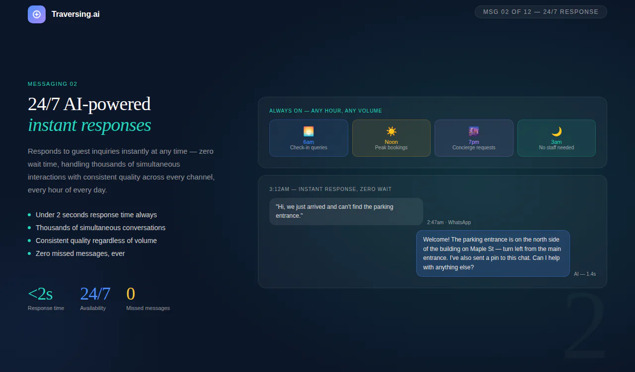Image resolution: width=635 pixels, height=372 pixels.
Task: Click the ALWAYS ON — ANY HOUR, ANY VOLUME heading
Action: point(325,111)
